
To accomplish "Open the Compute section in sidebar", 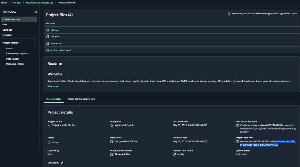I will tap(7, 30).
